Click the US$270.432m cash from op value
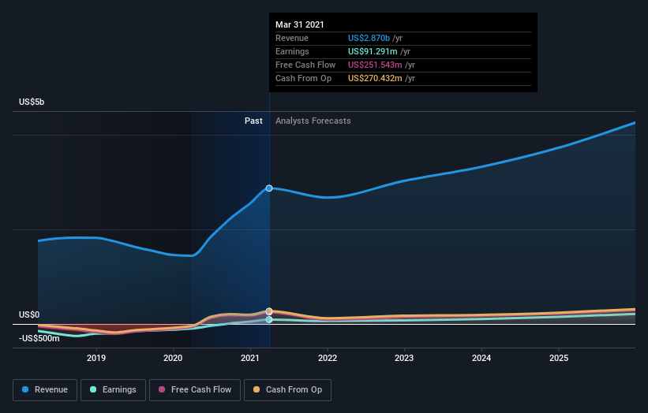 [x=375, y=78]
